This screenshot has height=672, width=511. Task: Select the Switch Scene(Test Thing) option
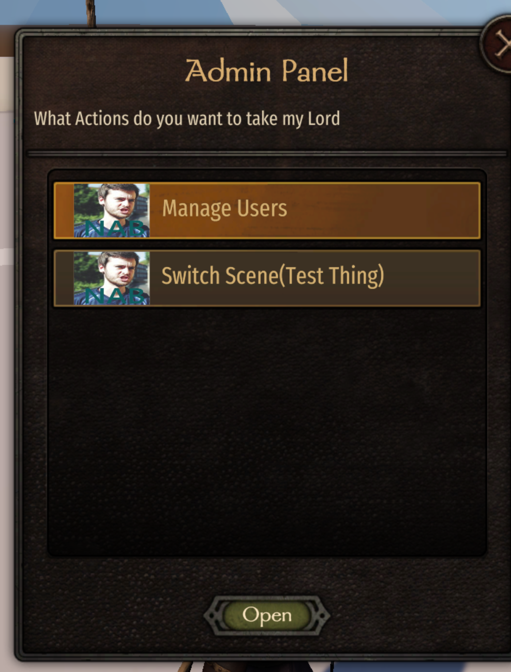click(x=267, y=278)
